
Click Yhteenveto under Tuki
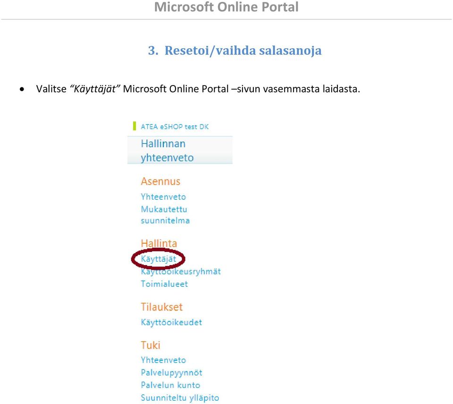tap(163, 360)
